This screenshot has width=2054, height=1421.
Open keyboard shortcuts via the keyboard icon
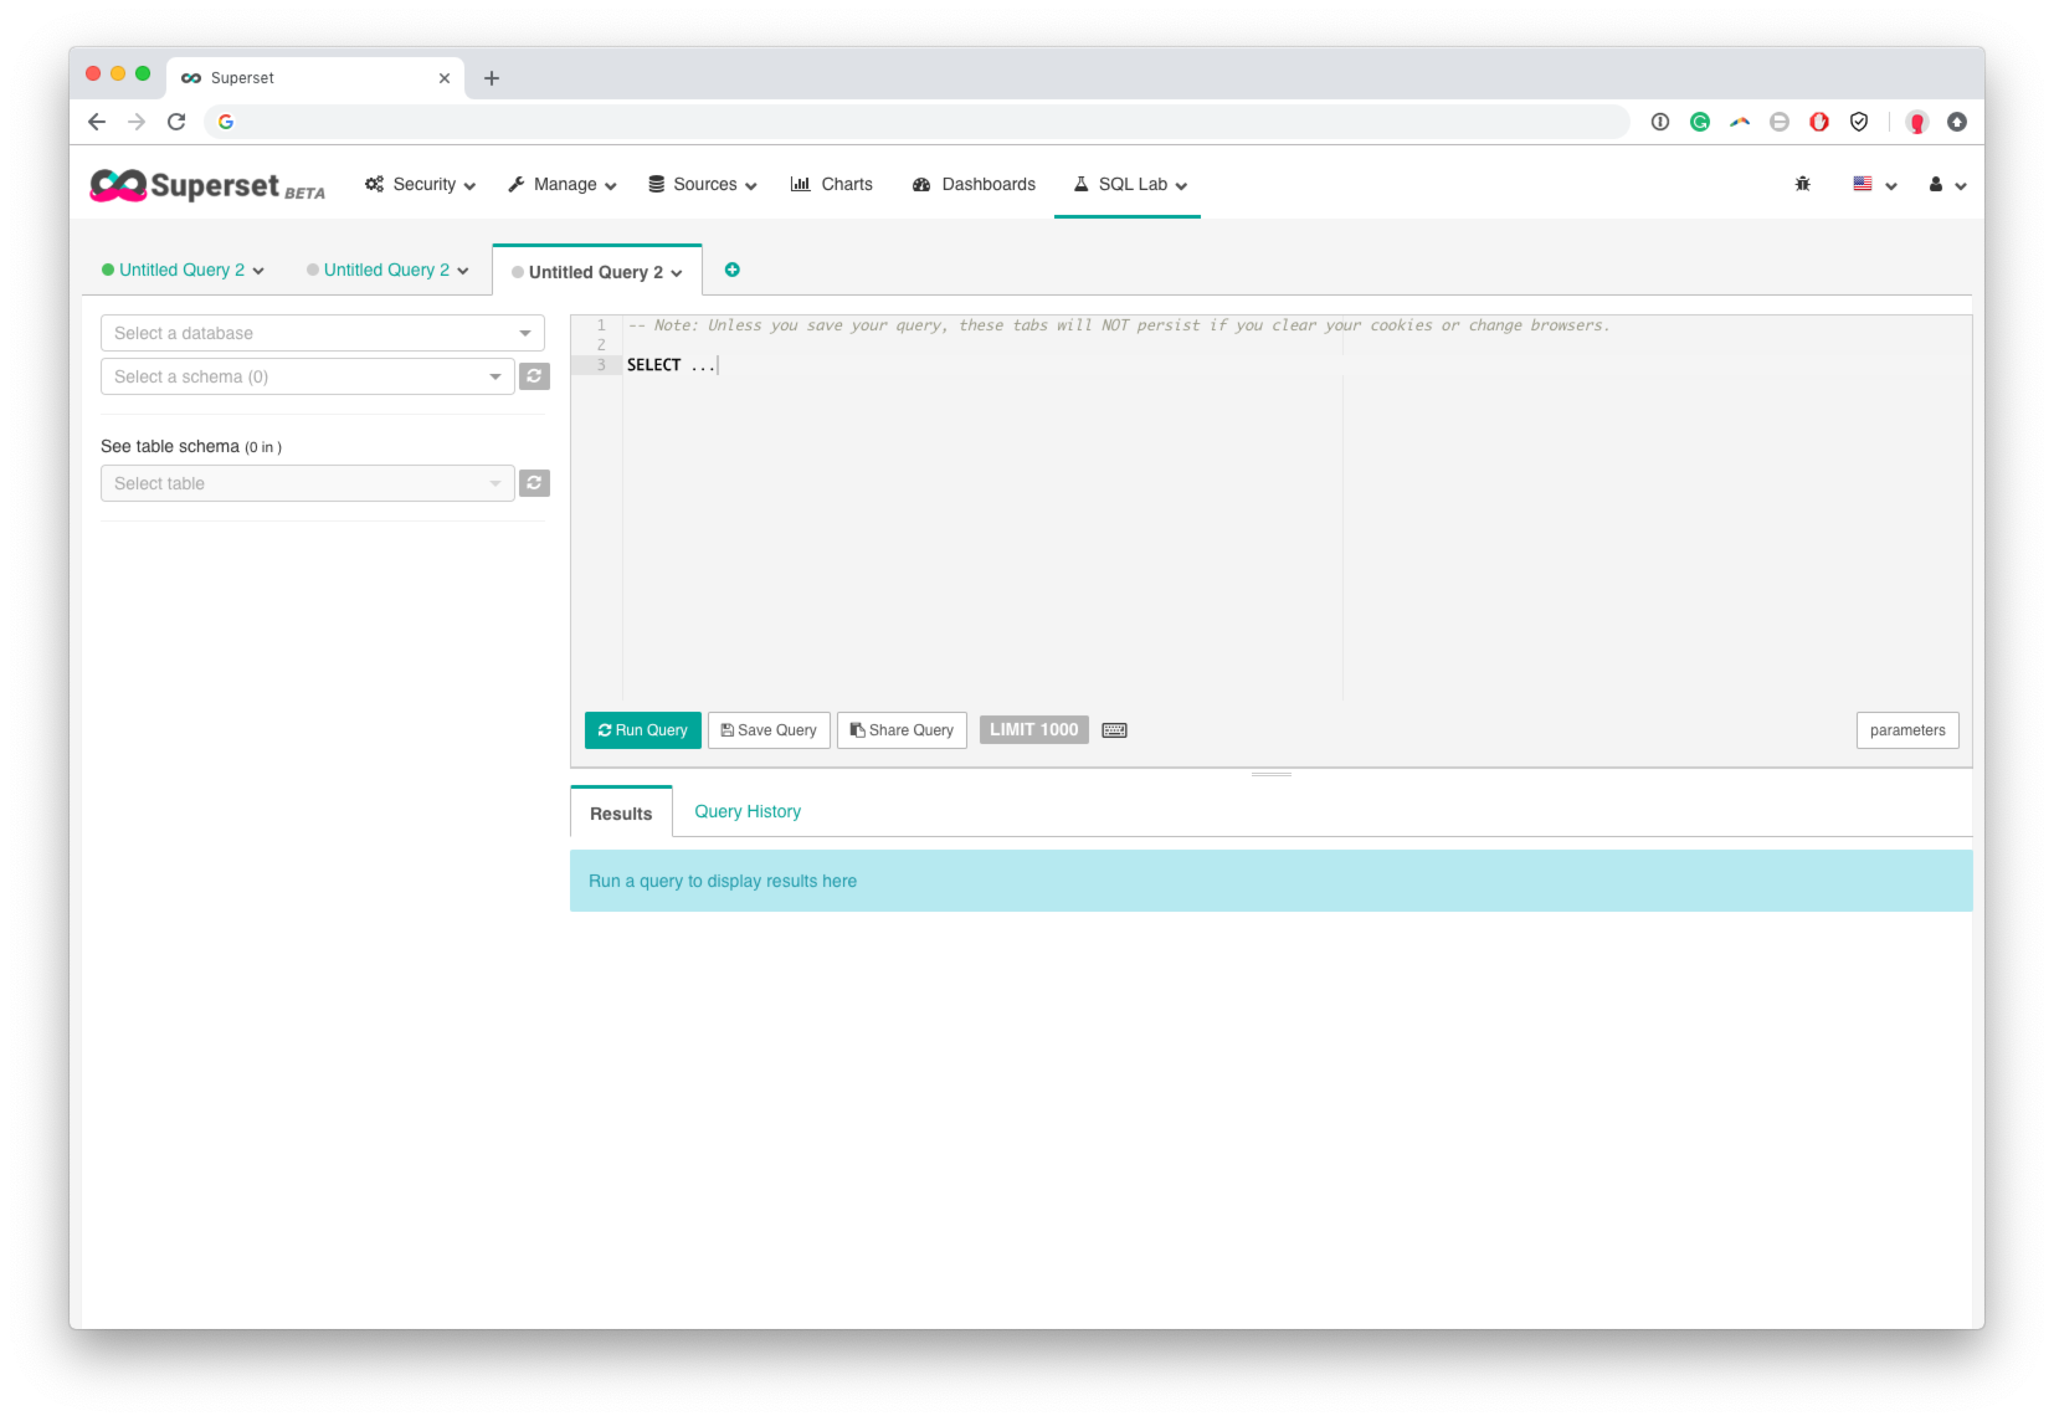point(1114,729)
